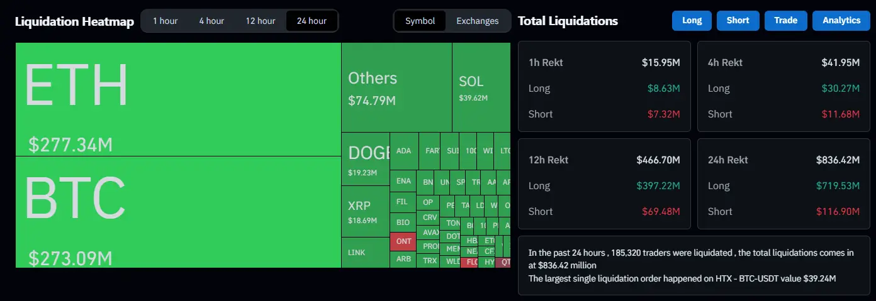
Task: Click the ETH heatmap tile
Action: click(x=178, y=99)
